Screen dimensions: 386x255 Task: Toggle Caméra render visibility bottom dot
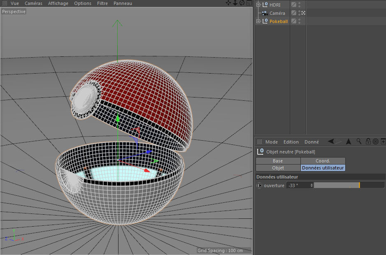pos(299,14)
